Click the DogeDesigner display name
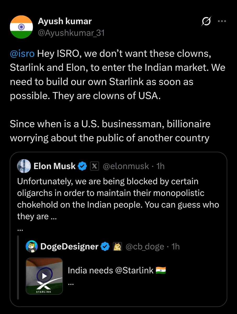 click(70, 246)
